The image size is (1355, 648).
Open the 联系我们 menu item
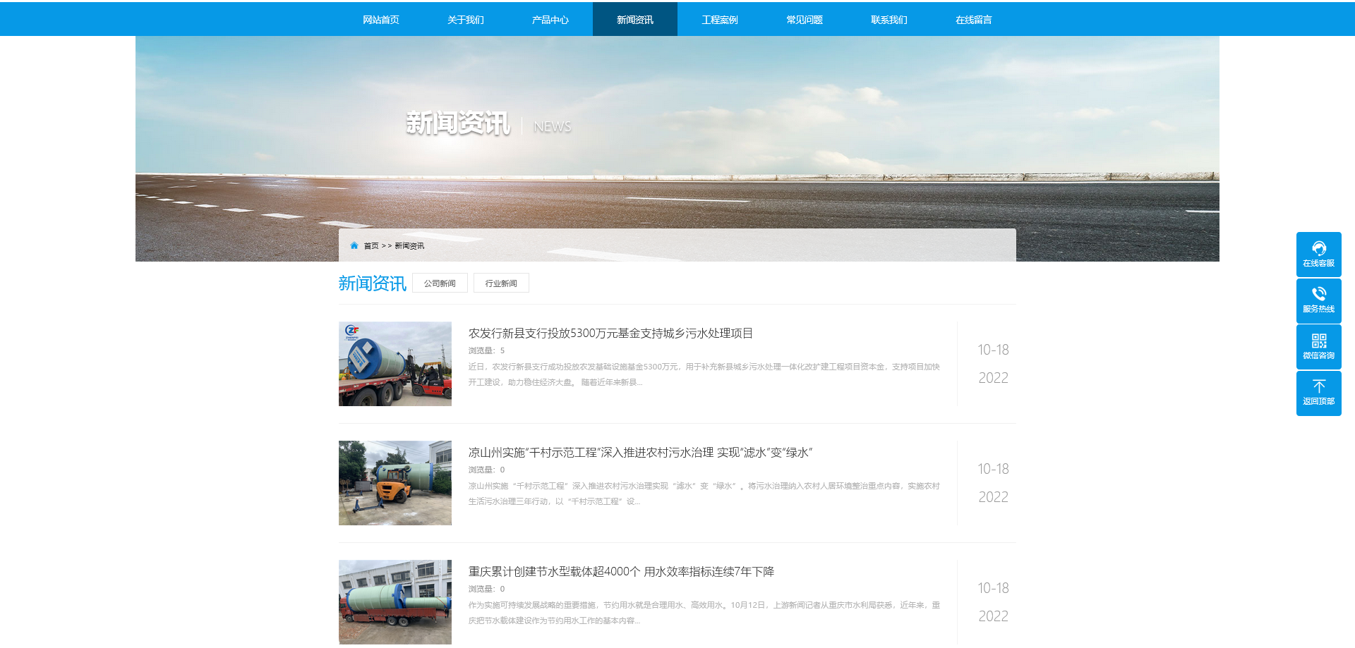tap(889, 19)
